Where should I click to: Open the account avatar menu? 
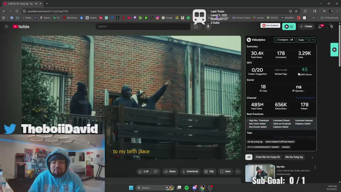(331, 26)
